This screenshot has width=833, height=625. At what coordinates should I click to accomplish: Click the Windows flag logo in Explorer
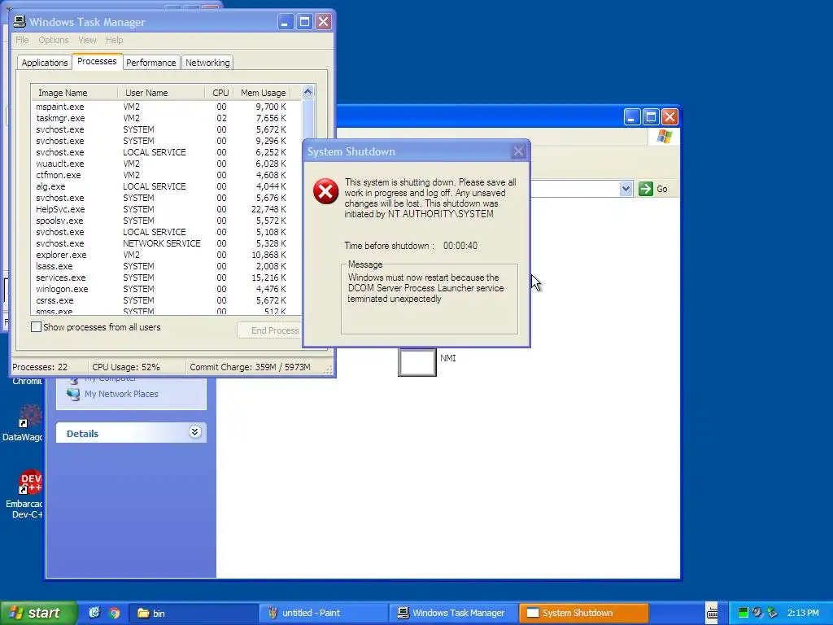(x=664, y=137)
